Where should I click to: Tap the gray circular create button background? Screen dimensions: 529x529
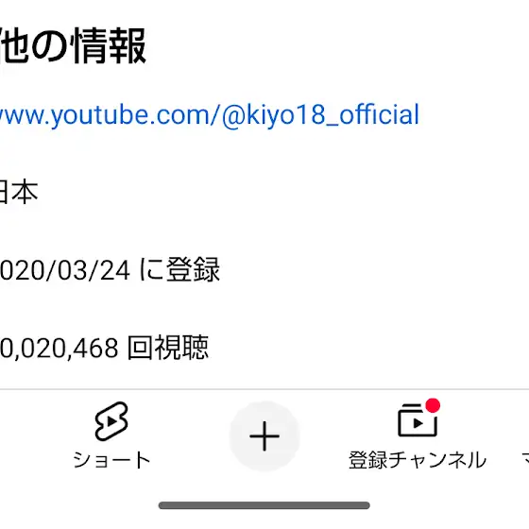click(264, 435)
